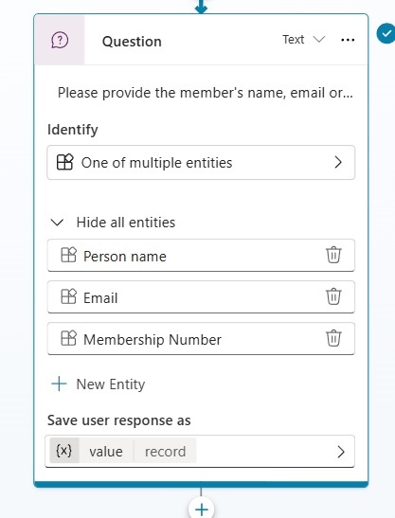The width and height of the screenshot is (395, 518).
Task: Open the One of multiple entities selector
Action: click(x=201, y=163)
